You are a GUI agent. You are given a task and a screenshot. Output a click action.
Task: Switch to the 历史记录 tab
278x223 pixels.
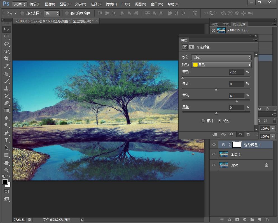(x=240, y=24)
